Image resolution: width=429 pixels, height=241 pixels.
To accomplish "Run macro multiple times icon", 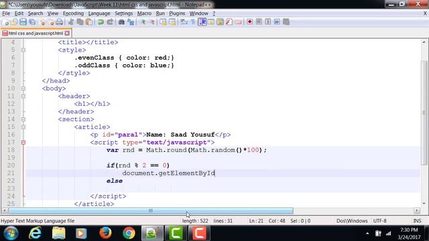I will (x=277, y=22).
